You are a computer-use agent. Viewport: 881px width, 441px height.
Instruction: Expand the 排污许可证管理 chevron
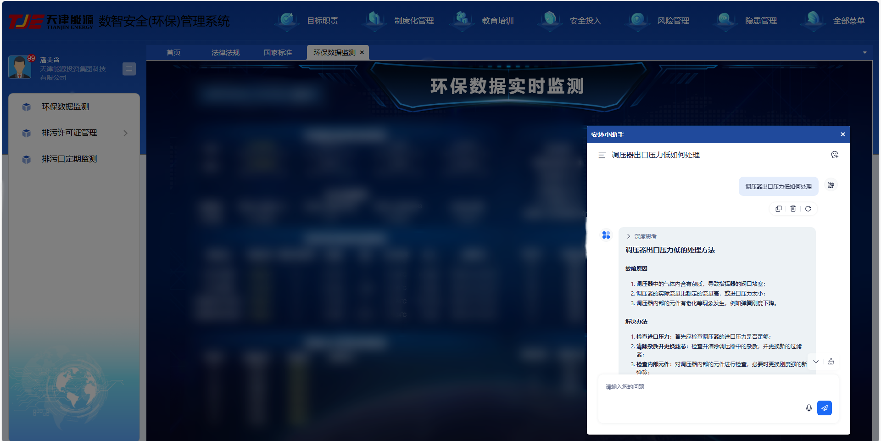coord(126,133)
